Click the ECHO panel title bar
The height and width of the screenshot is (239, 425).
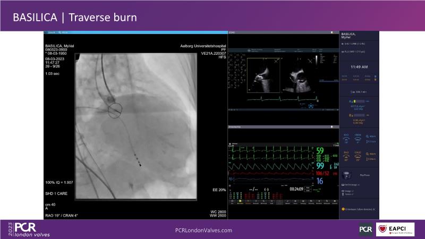click(x=283, y=33)
